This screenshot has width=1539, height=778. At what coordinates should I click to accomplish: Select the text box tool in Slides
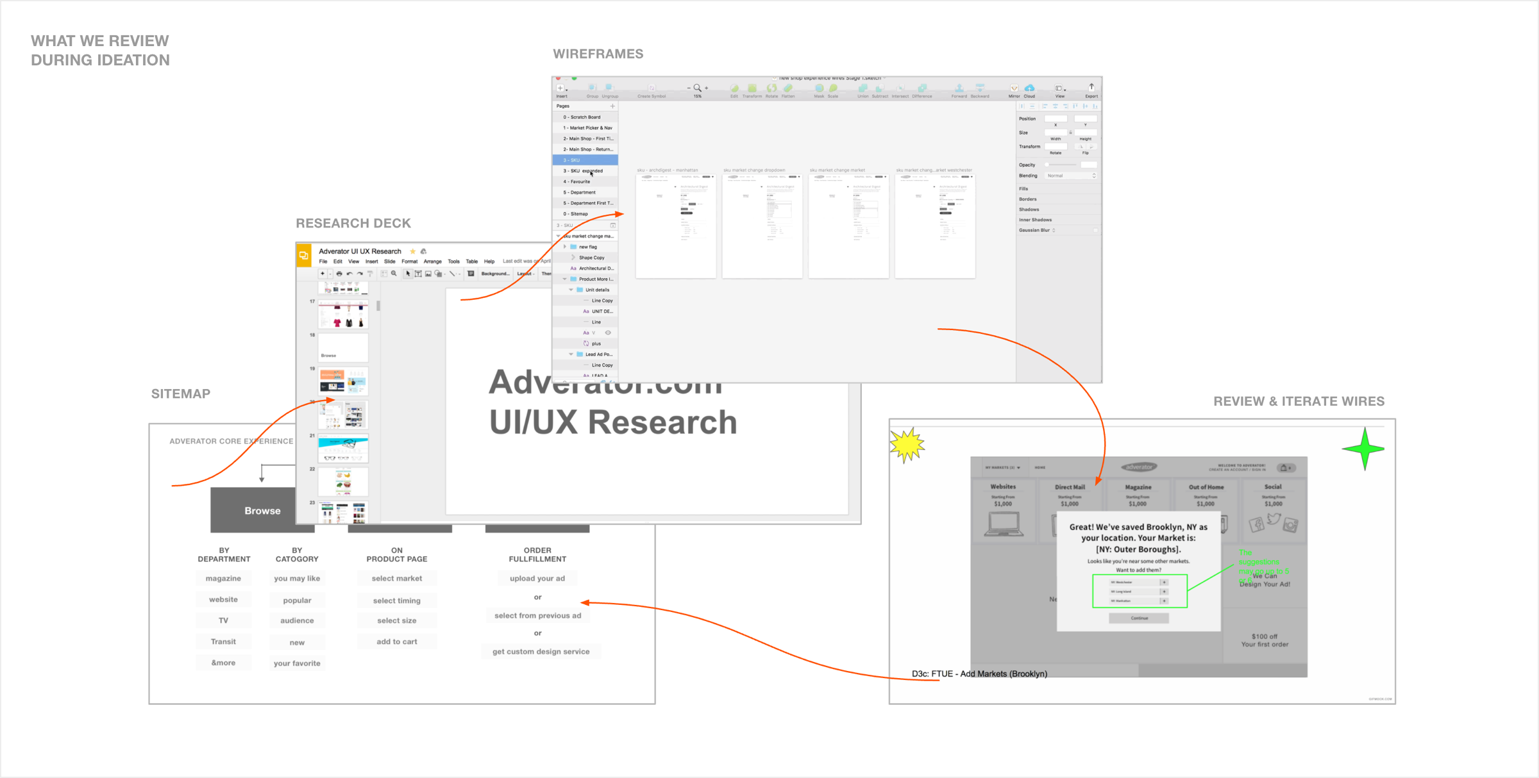418,274
